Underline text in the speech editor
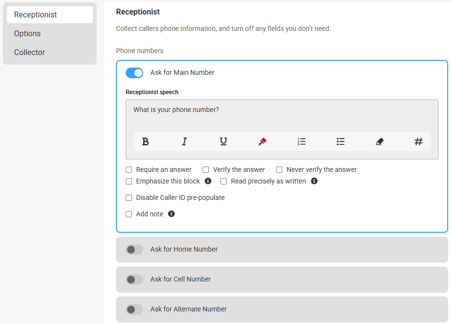 [x=223, y=141]
